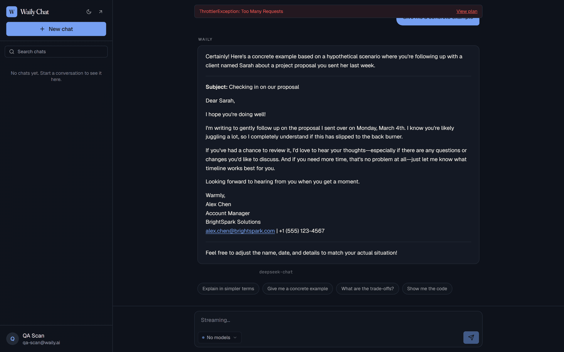The width and height of the screenshot is (564, 352).
Task: Open the View plan link
Action: 467,11
